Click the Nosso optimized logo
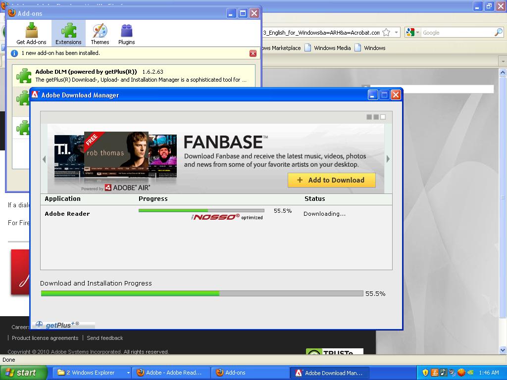The height and width of the screenshot is (380, 507). pos(227,217)
